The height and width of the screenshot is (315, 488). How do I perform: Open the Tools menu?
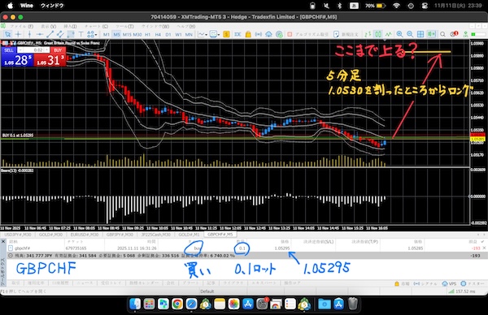pos(124,27)
